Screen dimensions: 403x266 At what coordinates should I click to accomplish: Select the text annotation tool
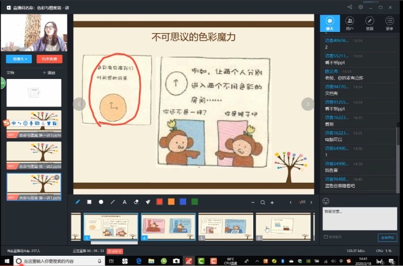coord(124,202)
